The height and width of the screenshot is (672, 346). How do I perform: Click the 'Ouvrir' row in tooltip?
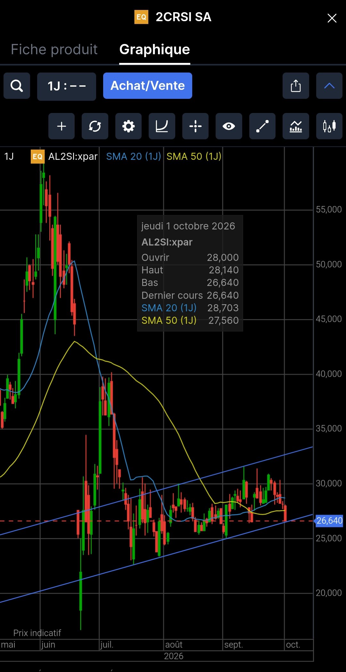click(x=190, y=257)
